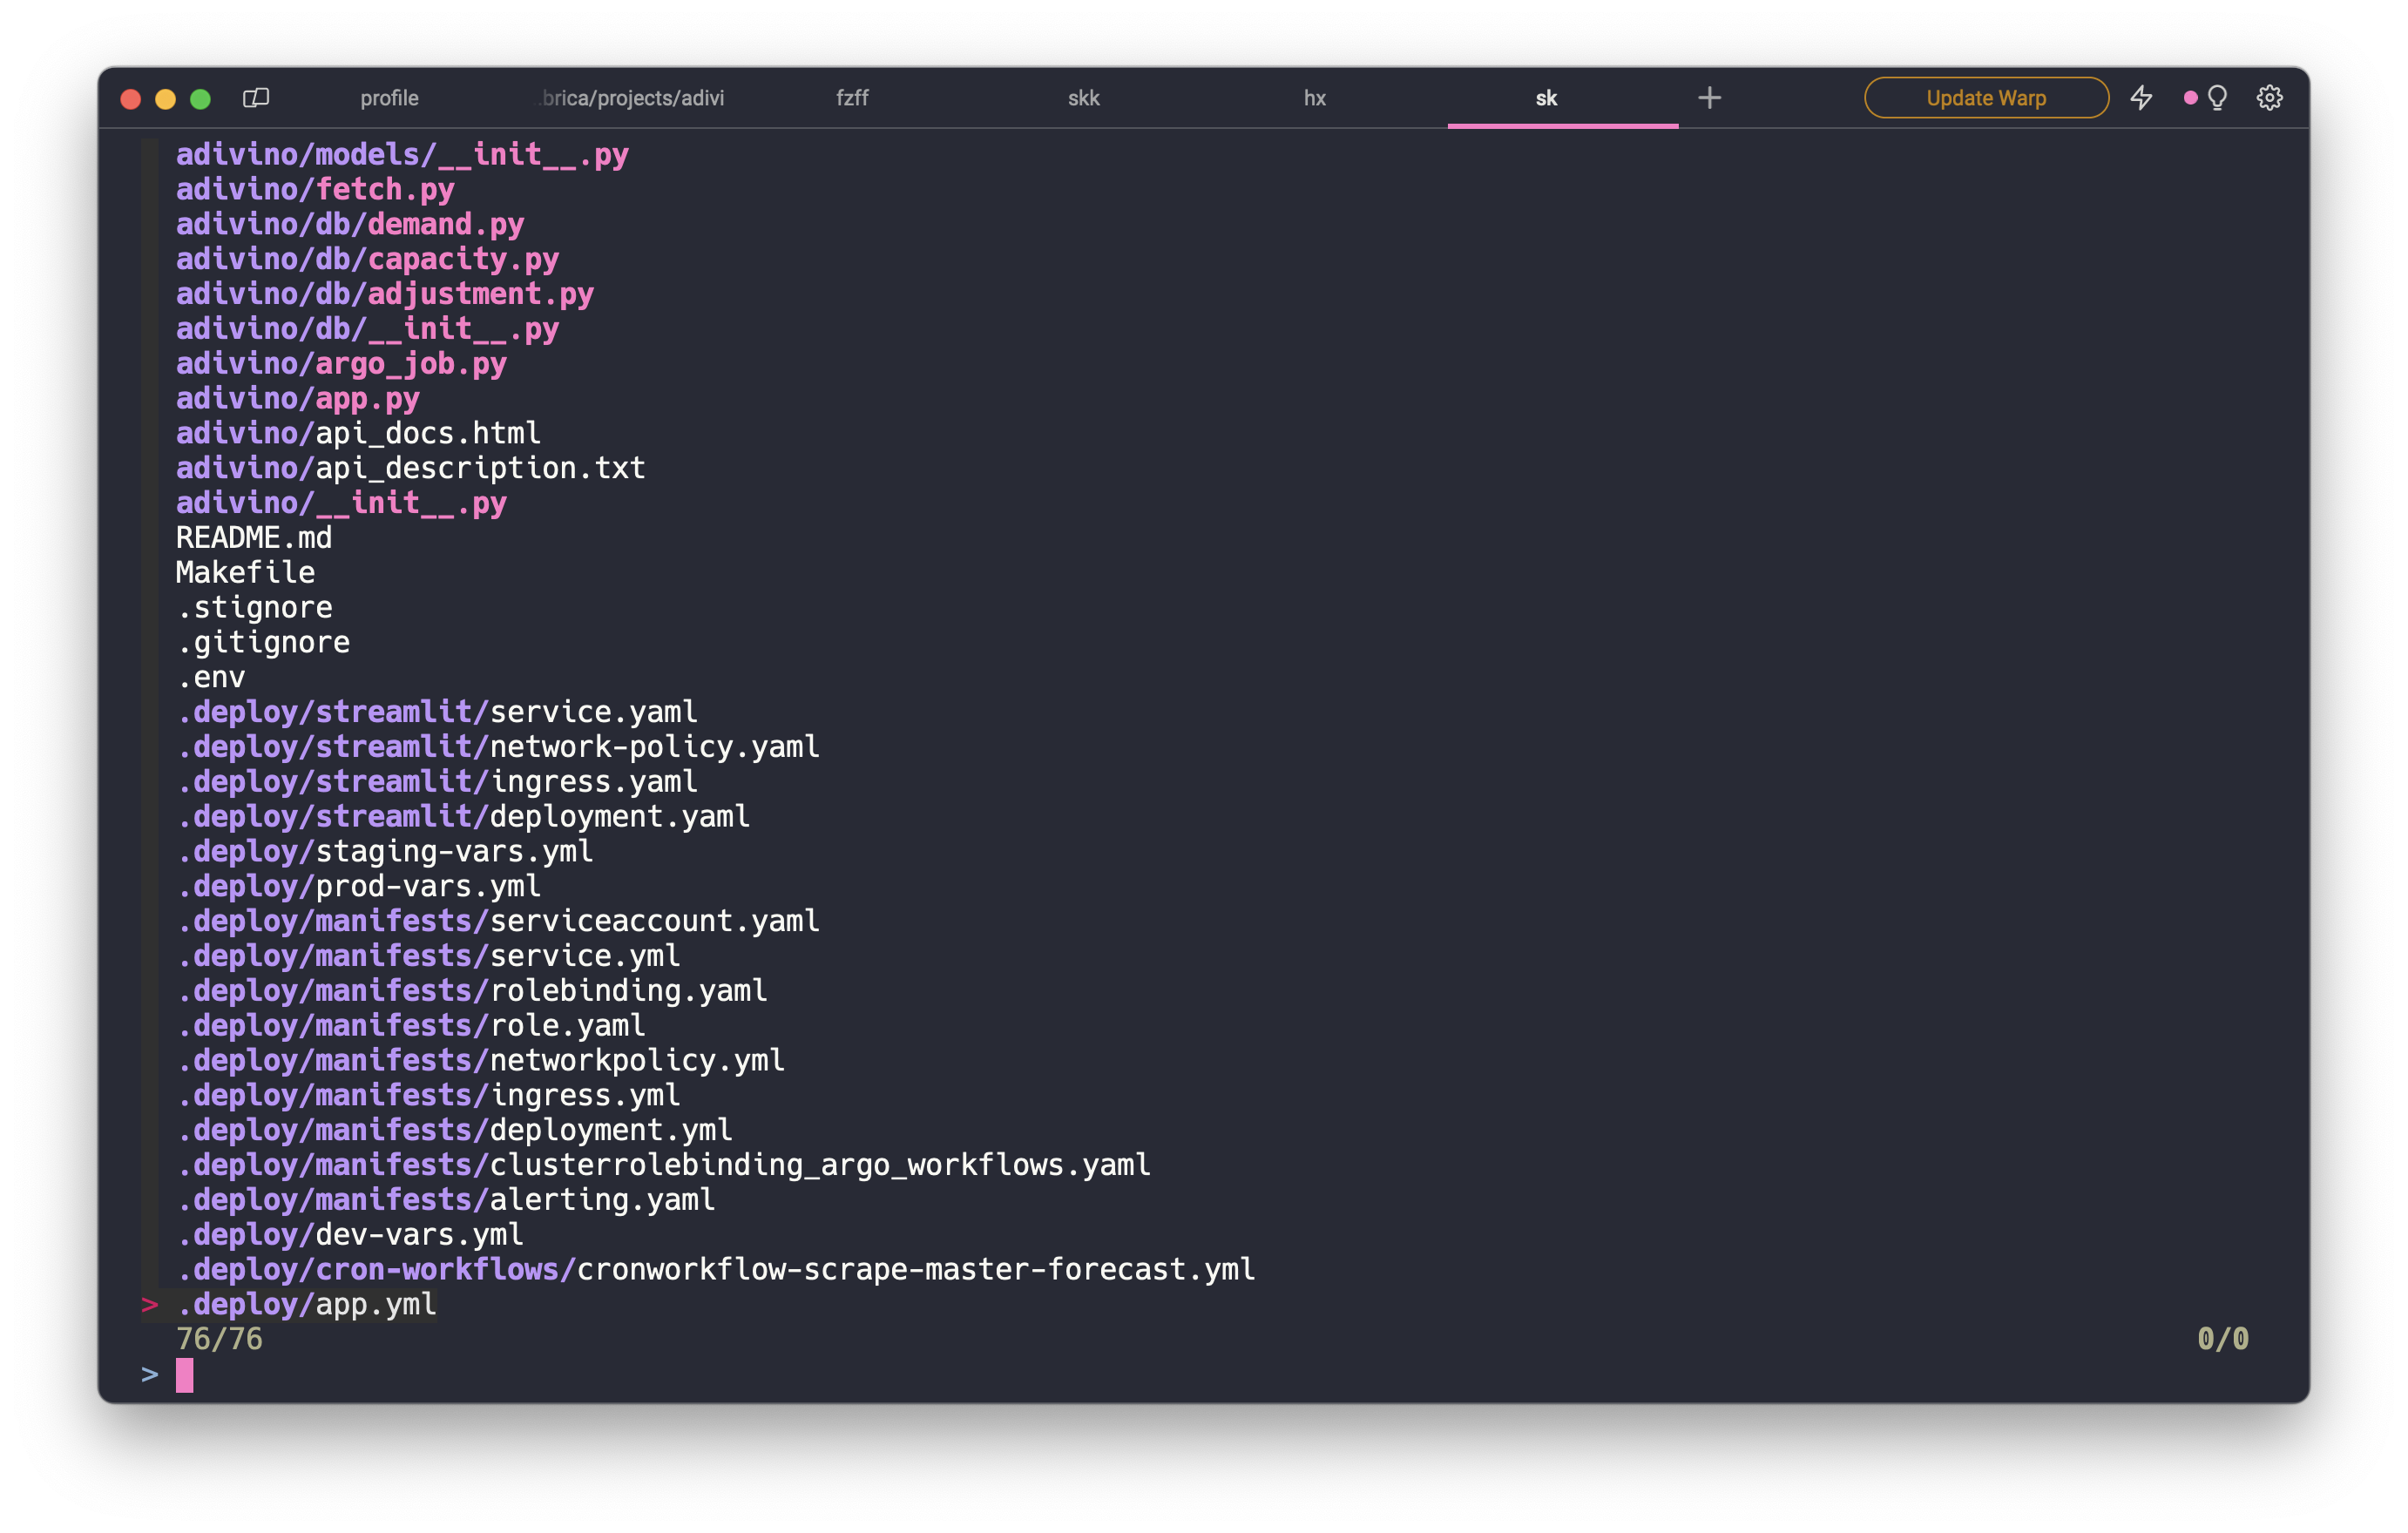Screen dimensions: 2408x1533
Task: Click the pink notification dot
Action: coord(2191,97)
